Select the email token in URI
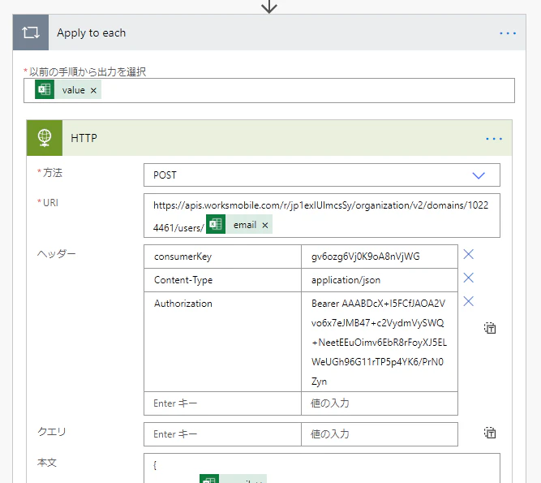541x483 pixels. (x=239, y=224)
